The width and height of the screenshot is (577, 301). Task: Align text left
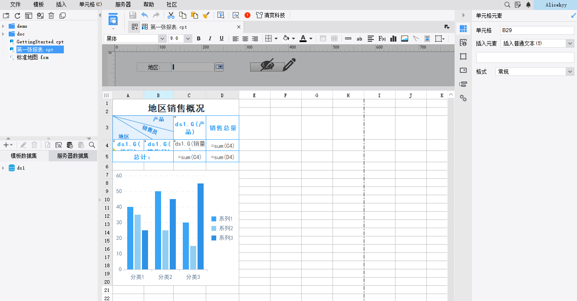[x=236, y=39]
